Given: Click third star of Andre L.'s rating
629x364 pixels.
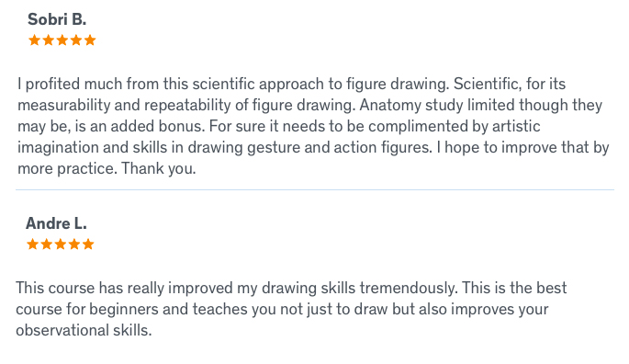Looking at the screenshot, I should point(61,245).
